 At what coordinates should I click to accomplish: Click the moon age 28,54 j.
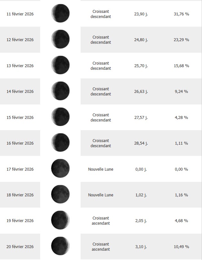click(141, 143)
